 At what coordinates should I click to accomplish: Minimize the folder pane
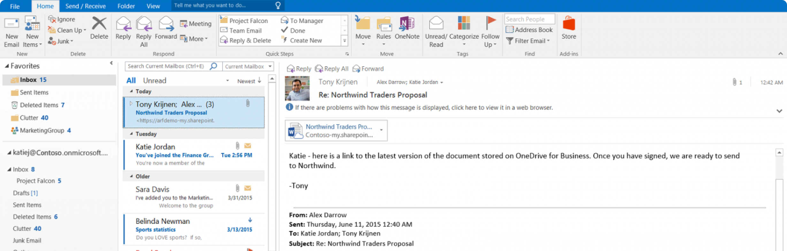click(111, 63)
